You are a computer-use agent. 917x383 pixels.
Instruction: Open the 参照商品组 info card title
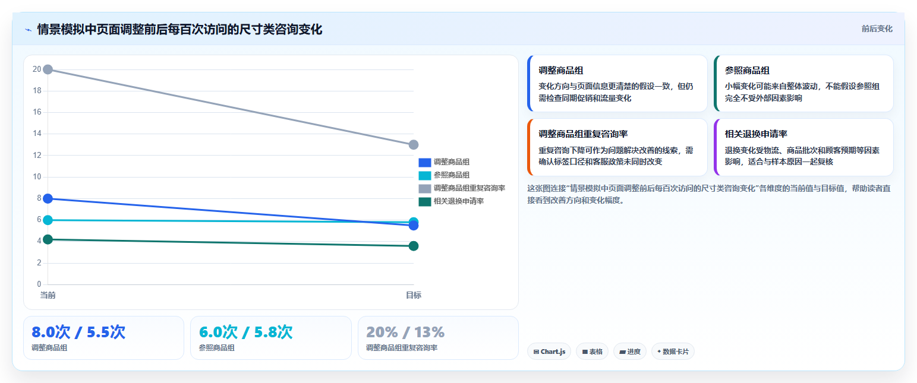(748, 70)
